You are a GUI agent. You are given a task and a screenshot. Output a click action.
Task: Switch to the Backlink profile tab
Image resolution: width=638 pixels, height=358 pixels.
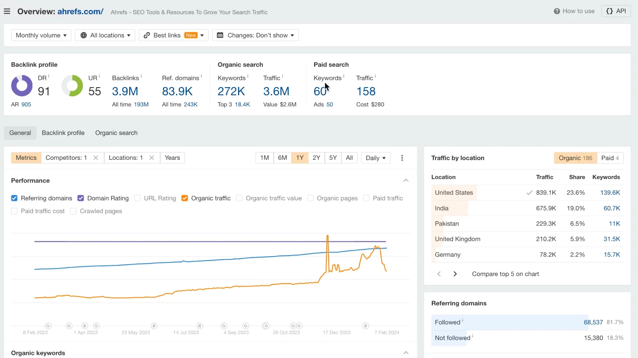pyautogui.click(x=63, y=133)
